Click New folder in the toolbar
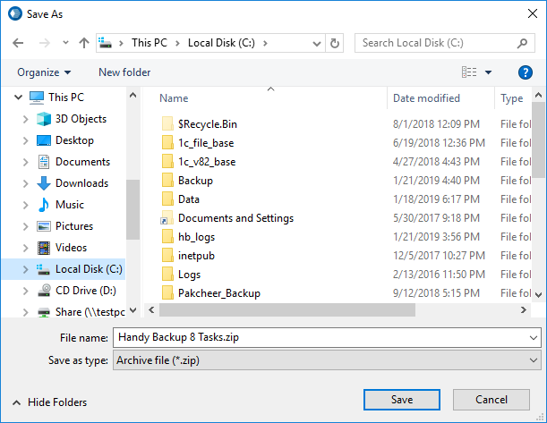Screen dimensions: 547x423 pyautogui.click(x=124, y=72)
